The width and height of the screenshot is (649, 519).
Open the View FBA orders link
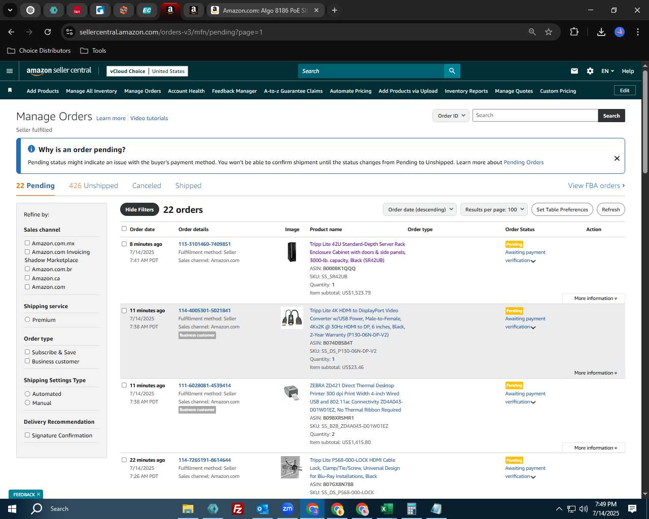(x=596, y=186)
